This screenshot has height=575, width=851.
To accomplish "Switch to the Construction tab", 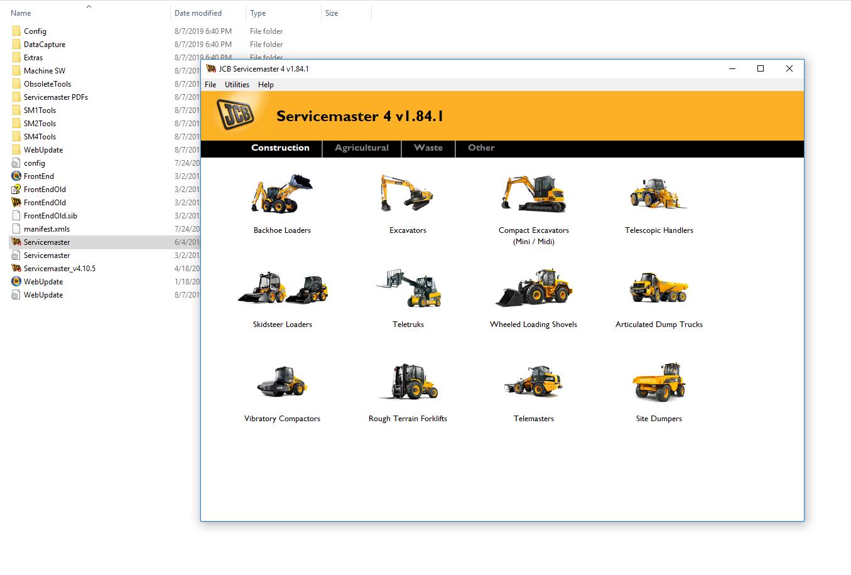I will [280, 148].
